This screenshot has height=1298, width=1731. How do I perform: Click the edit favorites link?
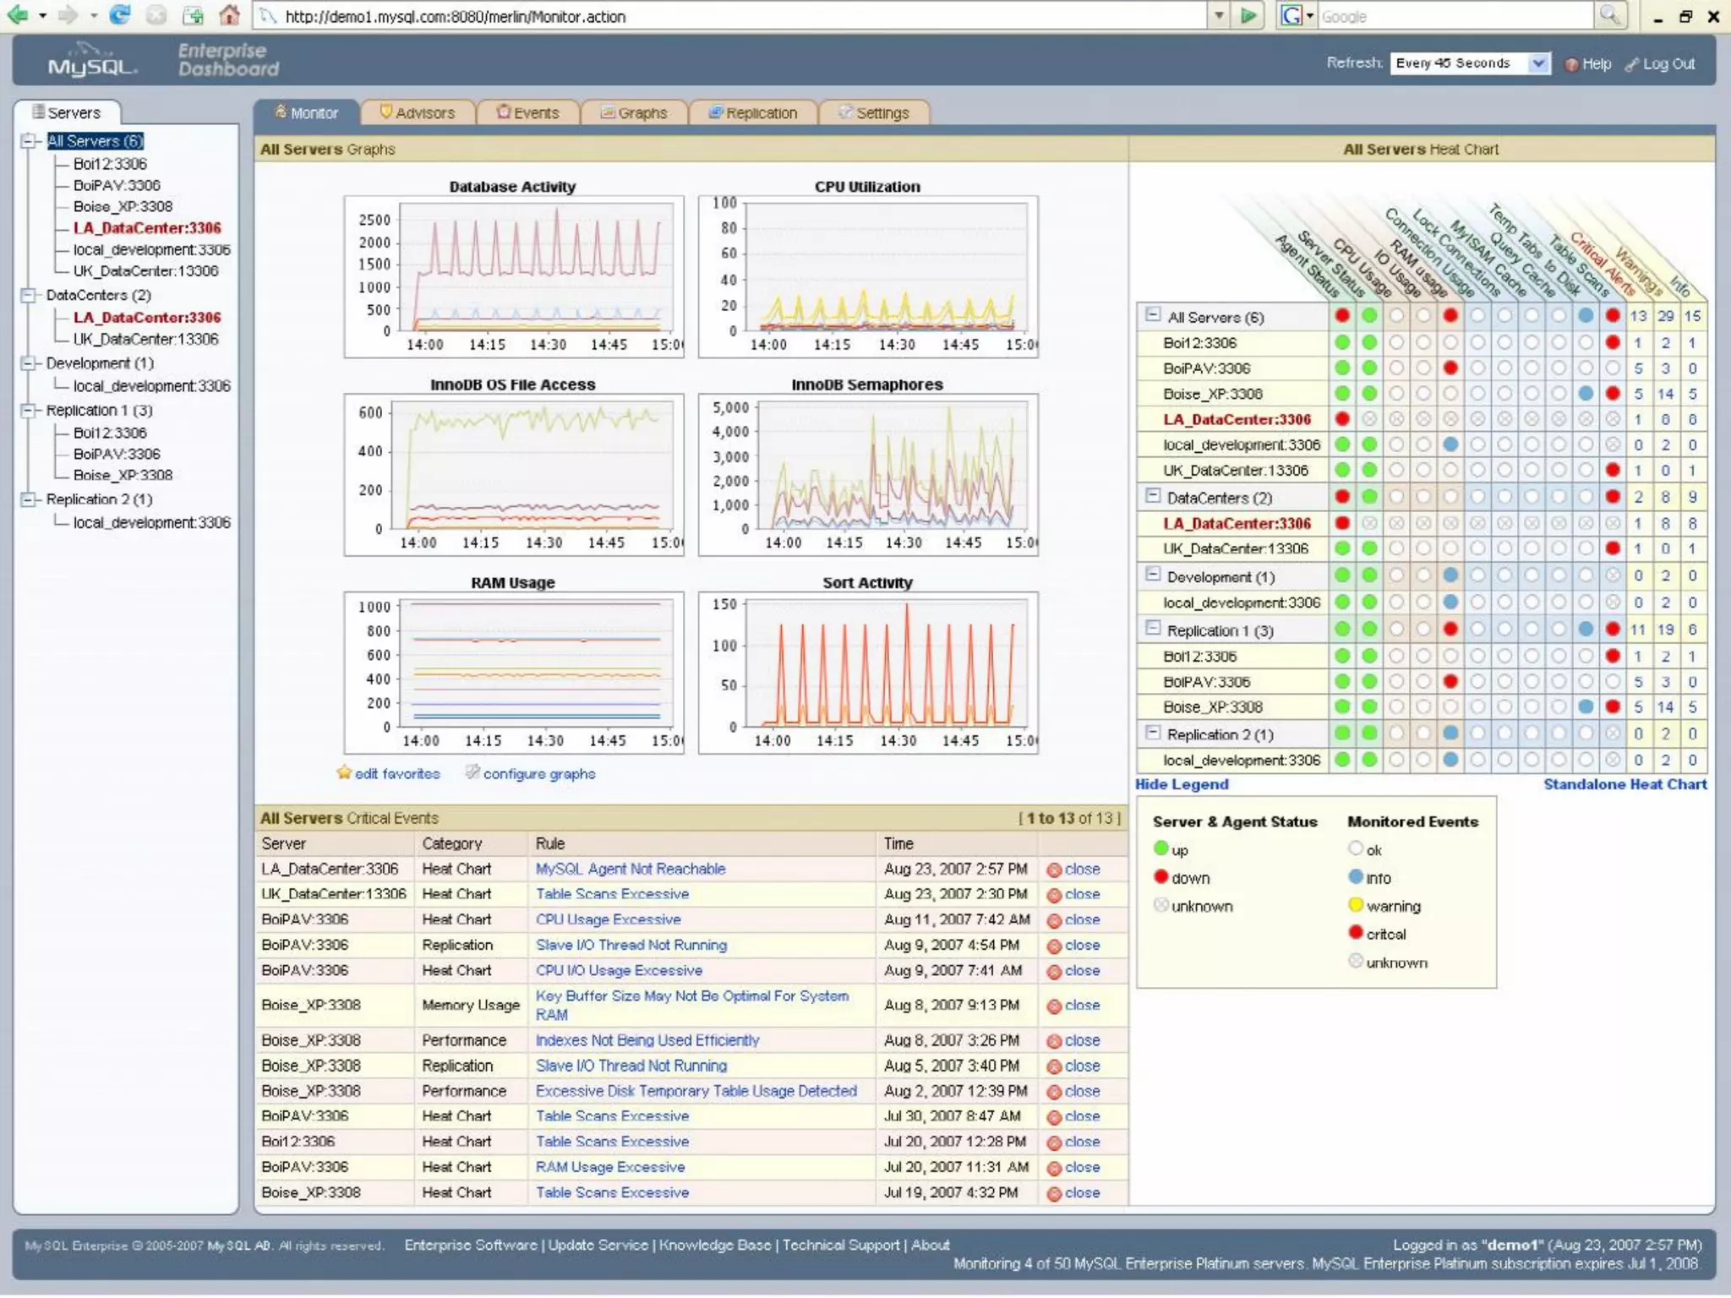click(x=397, y=774)
